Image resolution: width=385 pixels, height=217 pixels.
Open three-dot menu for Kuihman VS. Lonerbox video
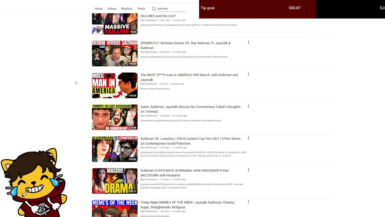point(248,138)
